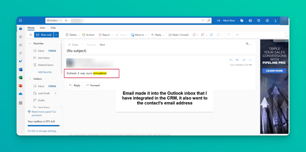Open Files paperclip in the left rail
Screen dimensions: 306x152
point(21,53)
